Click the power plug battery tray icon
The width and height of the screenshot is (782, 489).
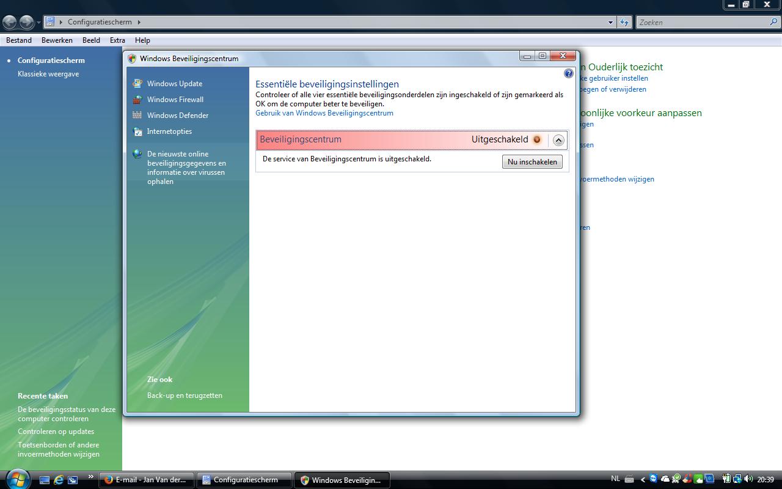[727, 479]
